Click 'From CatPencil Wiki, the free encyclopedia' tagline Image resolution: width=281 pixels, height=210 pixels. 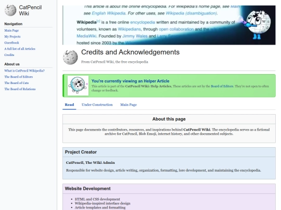coord(114,62)
